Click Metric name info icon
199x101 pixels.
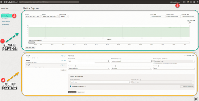[75, 66]
